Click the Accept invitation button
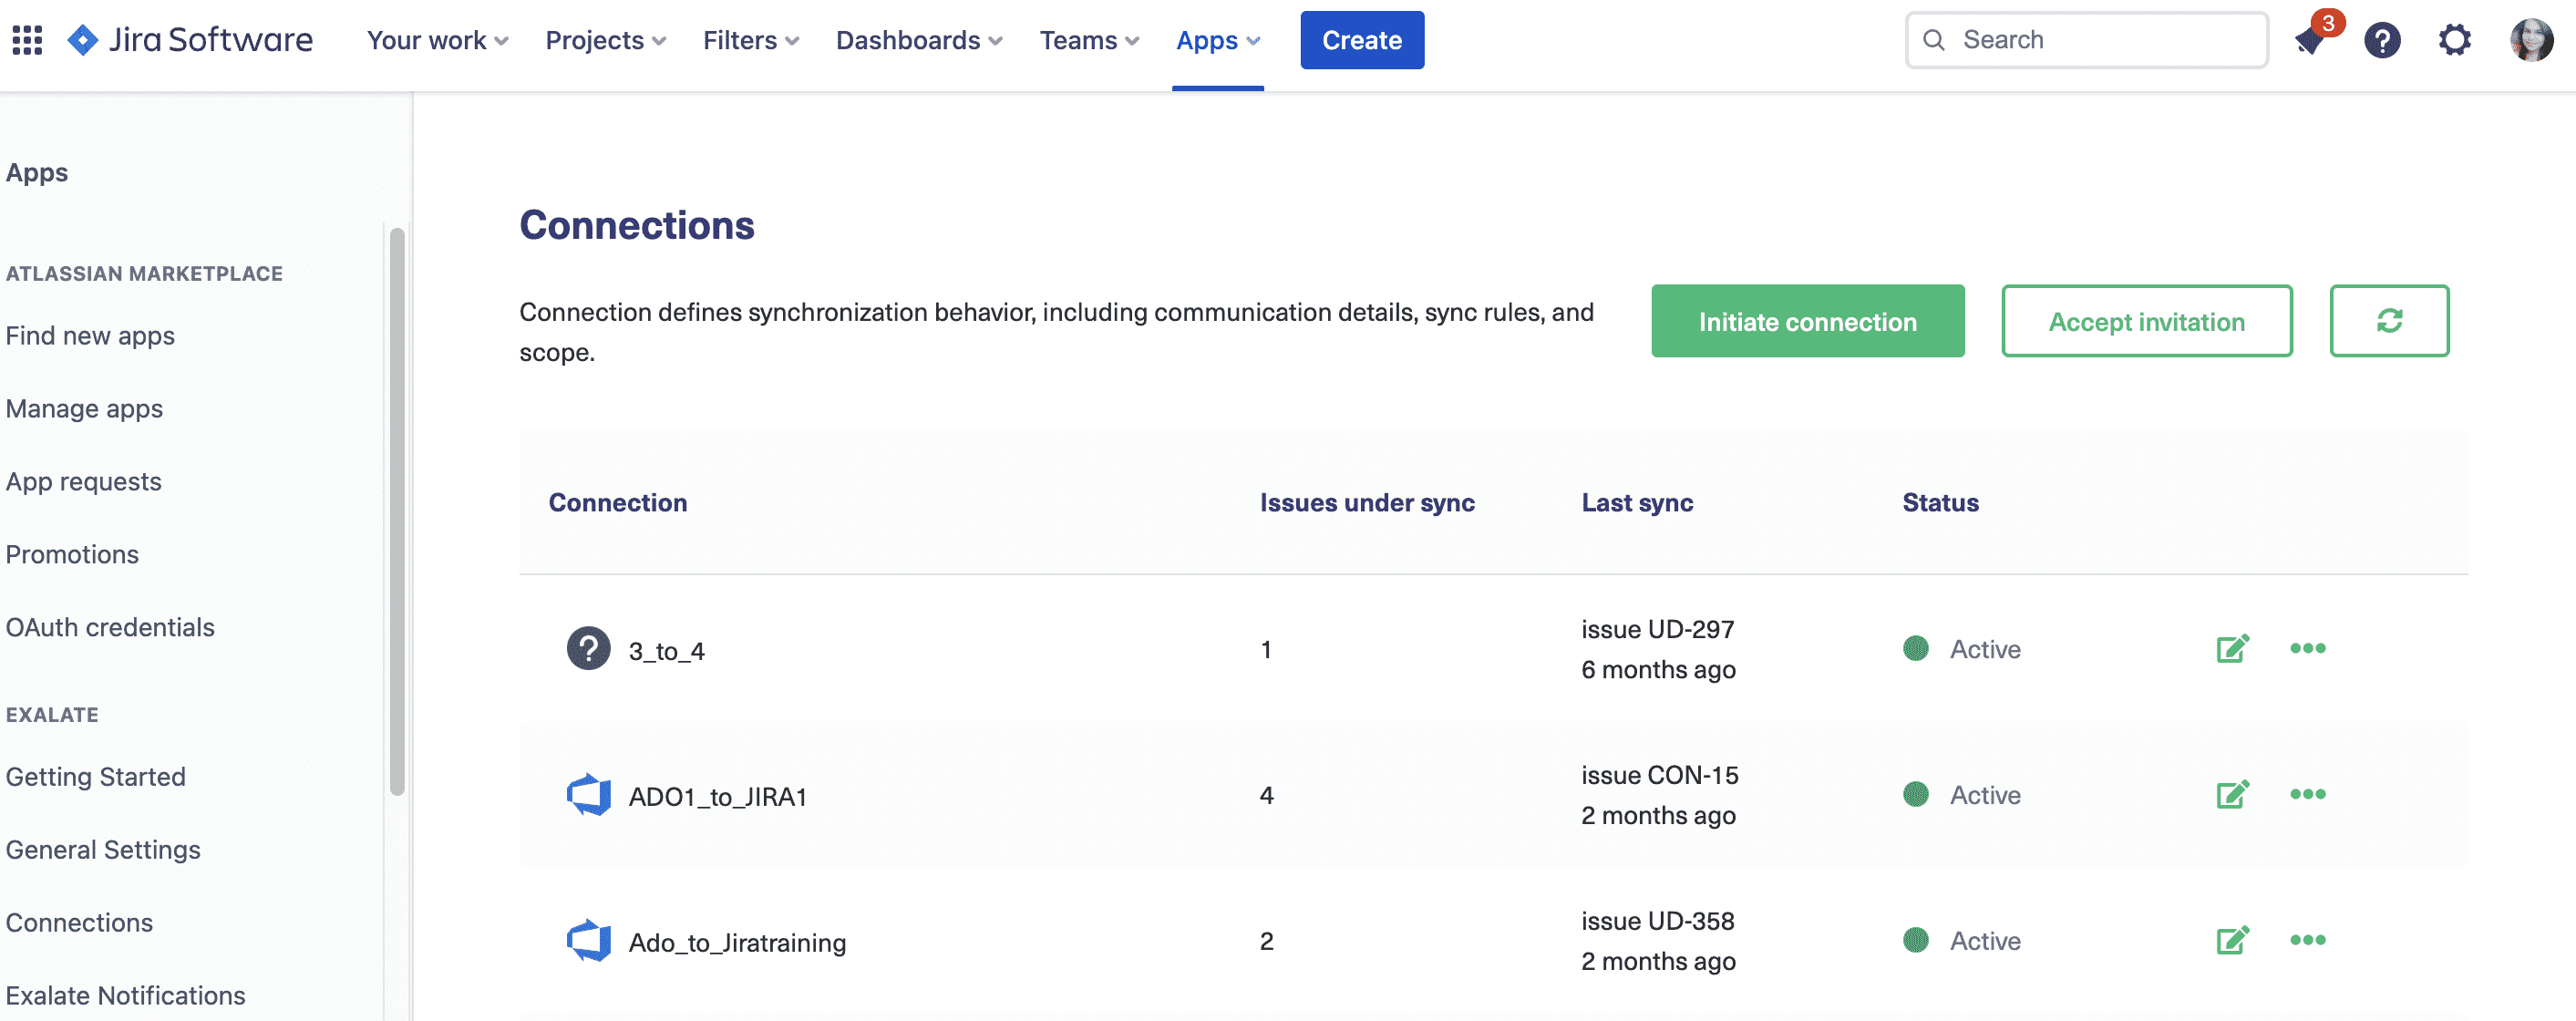The height and width of the screenshot is (1021, 2576). coord(2147,321)
